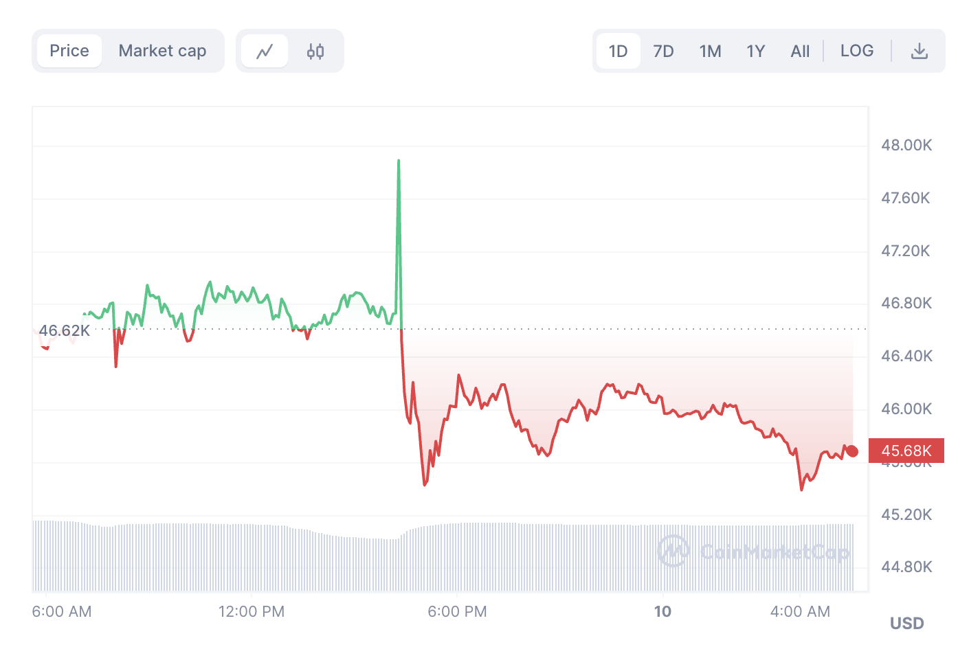
Task: View the All time range
Action: tap(800, 52)
